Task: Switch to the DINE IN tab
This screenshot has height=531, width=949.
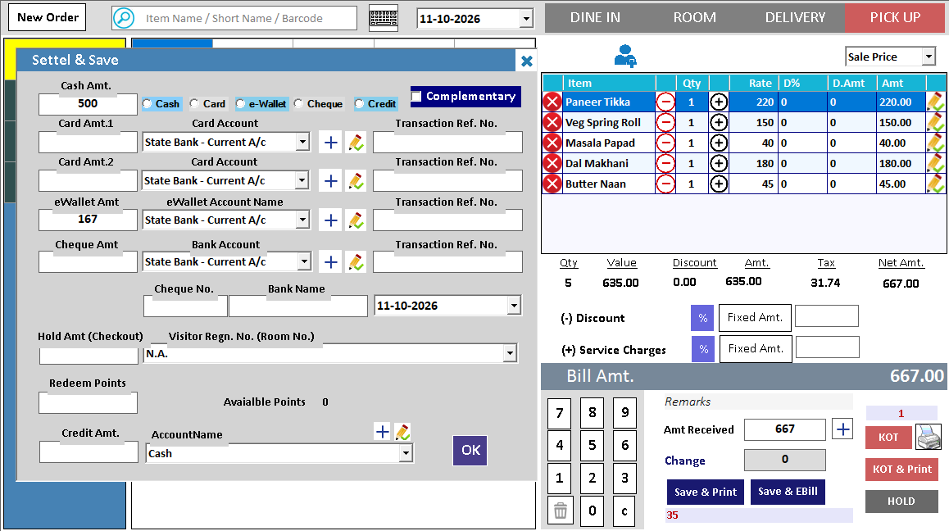Action: click(x=595, y=17)
